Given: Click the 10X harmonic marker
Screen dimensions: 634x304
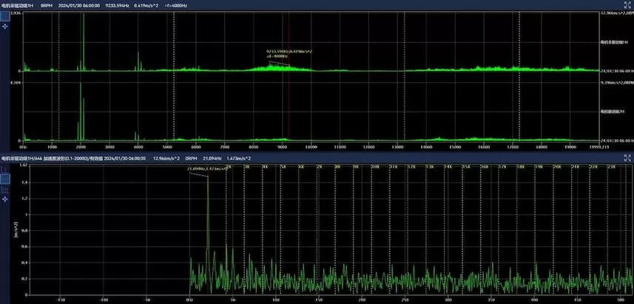Looking at the screenshot, I should 374,167.
